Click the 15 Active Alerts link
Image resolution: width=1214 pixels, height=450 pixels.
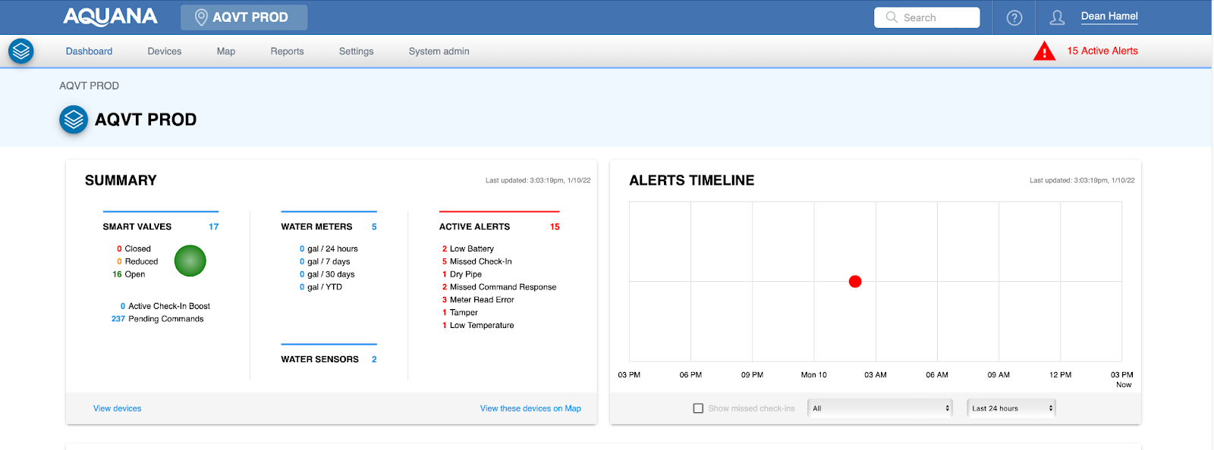pos(1102,51)
